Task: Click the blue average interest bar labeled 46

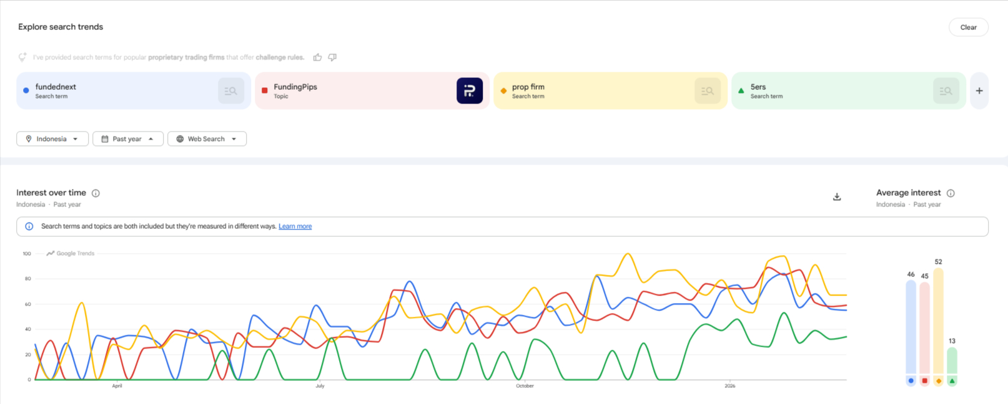Action: click(911, 327)
